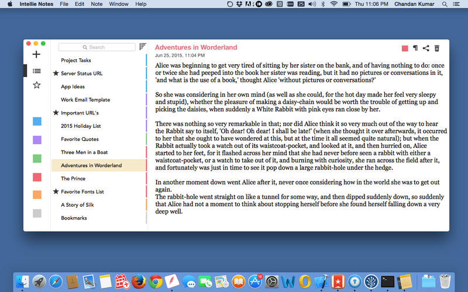Screen dimensions: 468x292
Task: Open the Apple menu
Action: pos(10,4)
